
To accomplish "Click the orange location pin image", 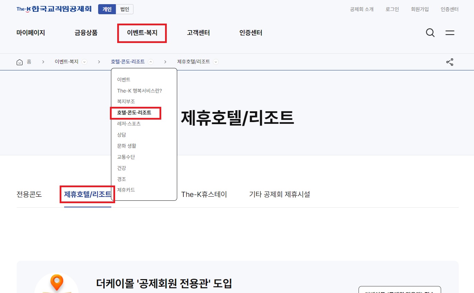I will pos(57,283).
